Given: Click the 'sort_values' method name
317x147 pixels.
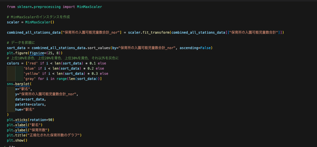Looking at the screenshot, I should [x=99, y=48].
